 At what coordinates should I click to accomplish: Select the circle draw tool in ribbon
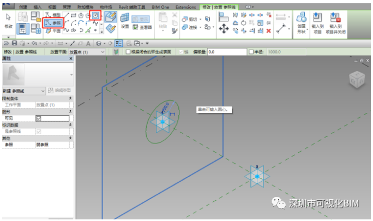coord(95,15)
